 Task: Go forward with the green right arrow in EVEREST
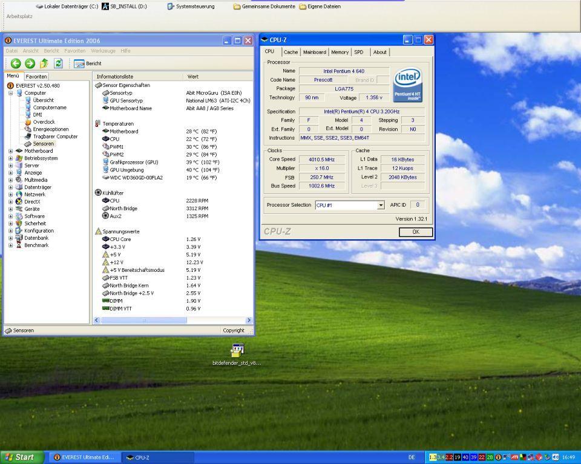pos(30,63)
